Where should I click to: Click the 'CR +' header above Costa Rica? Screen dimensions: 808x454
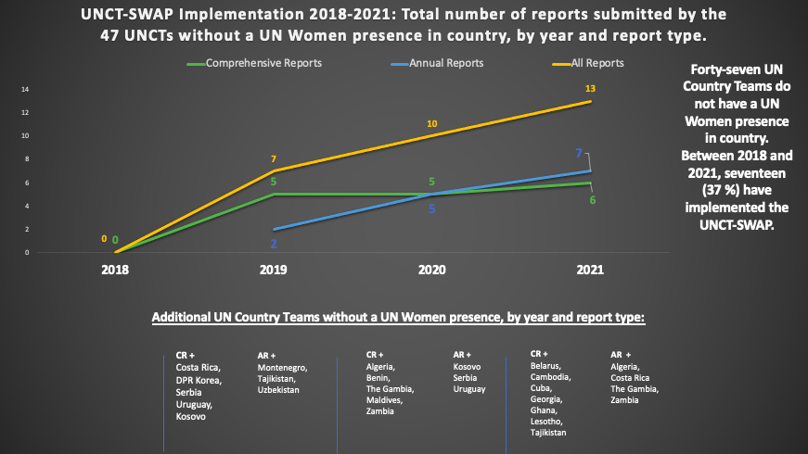tap(185, 355)
